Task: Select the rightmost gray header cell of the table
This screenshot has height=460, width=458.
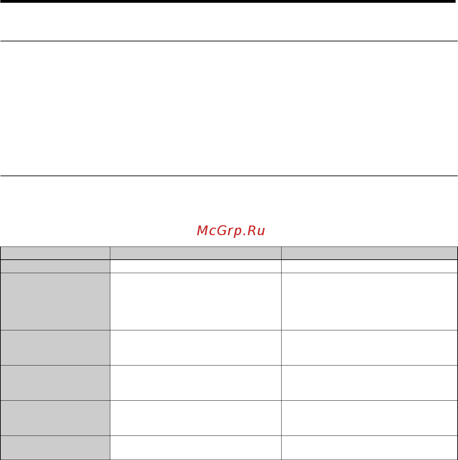Action: [369, 253]
